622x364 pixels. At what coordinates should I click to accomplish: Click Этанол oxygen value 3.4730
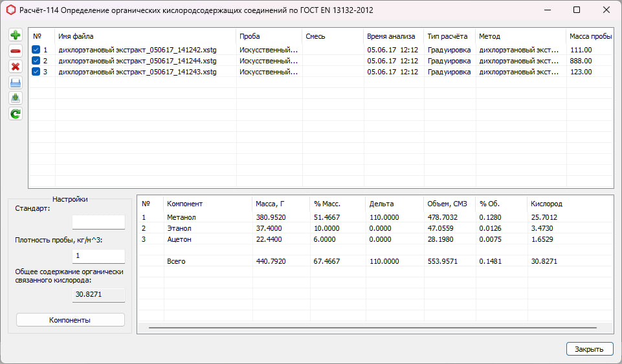click(542, 228)
